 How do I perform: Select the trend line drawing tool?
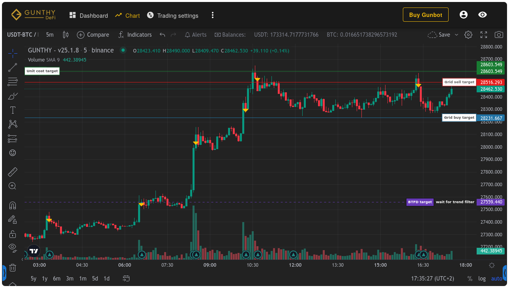pyautogui.click(x=13, y=67)
